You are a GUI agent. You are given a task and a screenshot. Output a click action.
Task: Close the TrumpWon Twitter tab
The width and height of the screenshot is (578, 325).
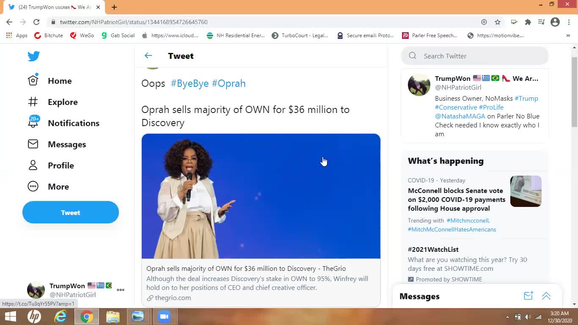tap(98, 7)
